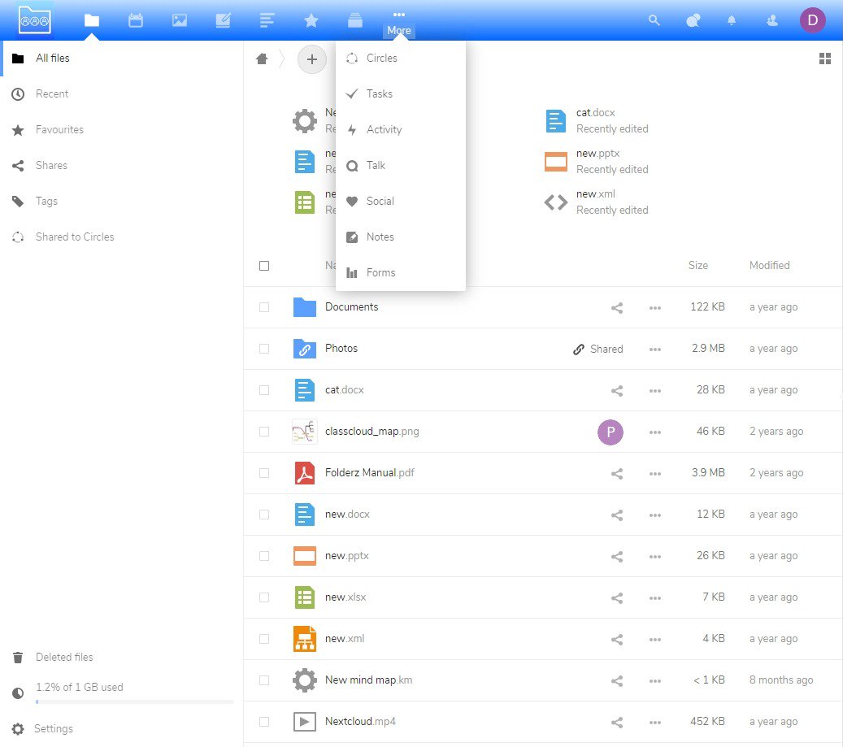The image size is (843, 747).
Task: Open Shares in sidebar
Action: (x=121, y=165)
